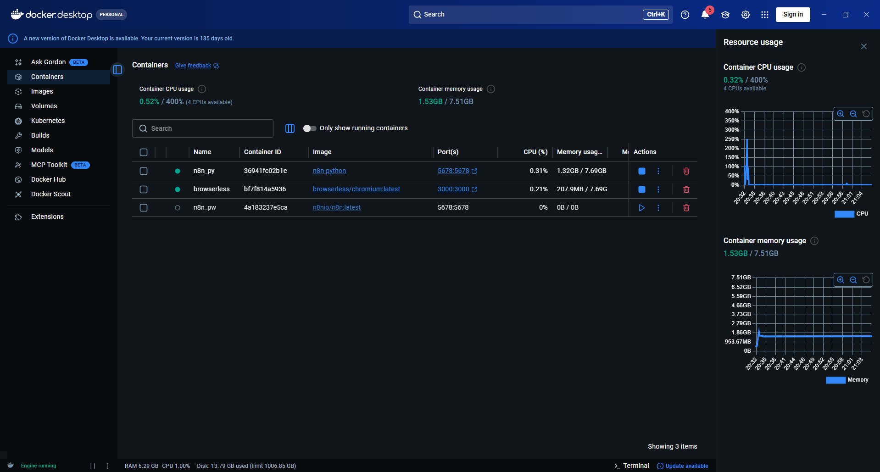Open the help question mark icon
880x472 pixels.
pyautogui.click(x=685, y=15)
